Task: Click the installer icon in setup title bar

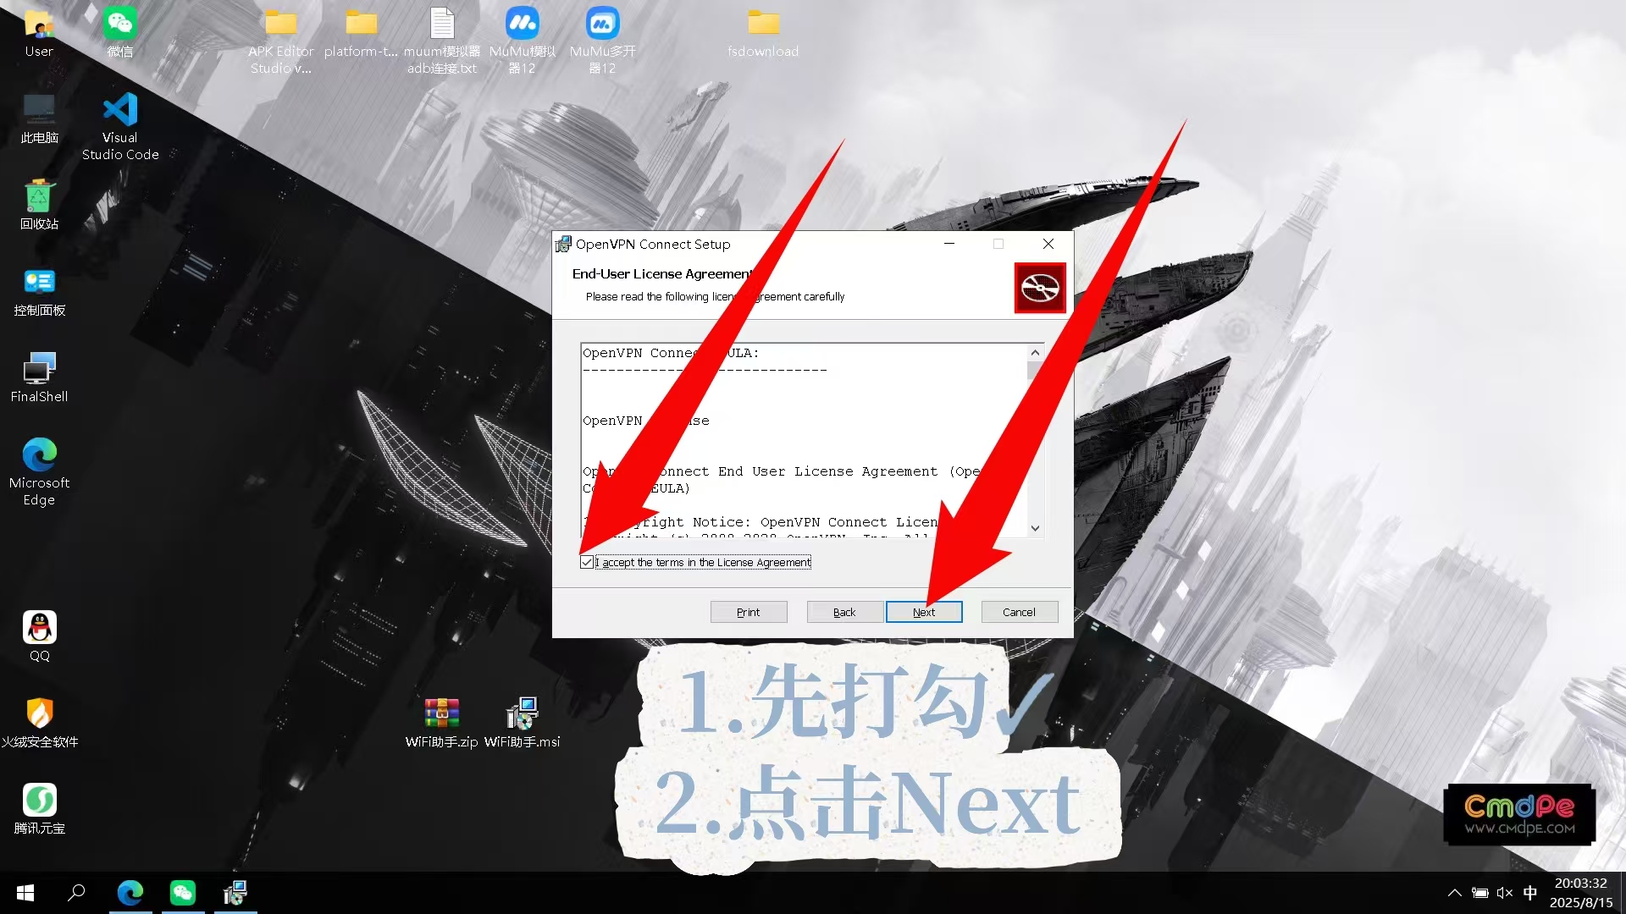Action: pyautogui.click(x=563, y=244)
